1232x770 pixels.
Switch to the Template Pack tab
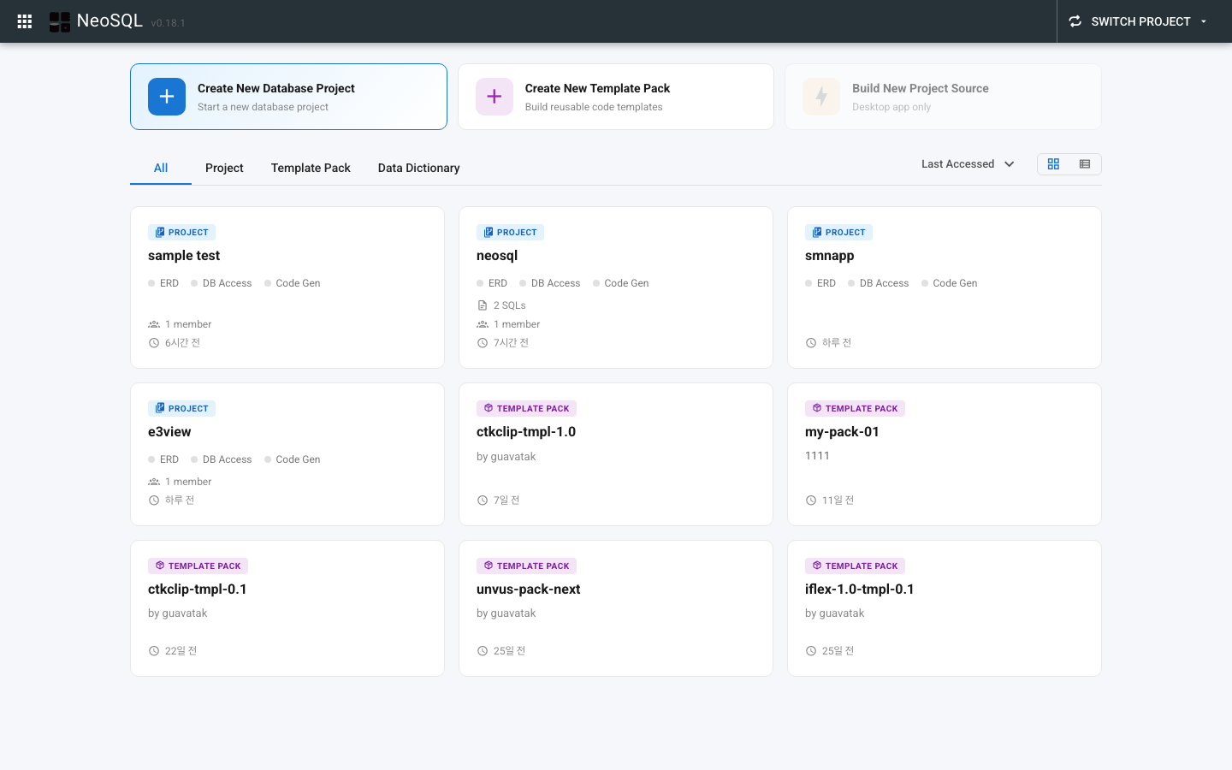click(311, 168)
